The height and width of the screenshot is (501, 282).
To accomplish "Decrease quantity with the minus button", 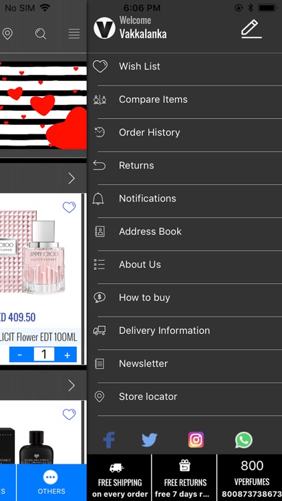I will click(x=21, y=355).
